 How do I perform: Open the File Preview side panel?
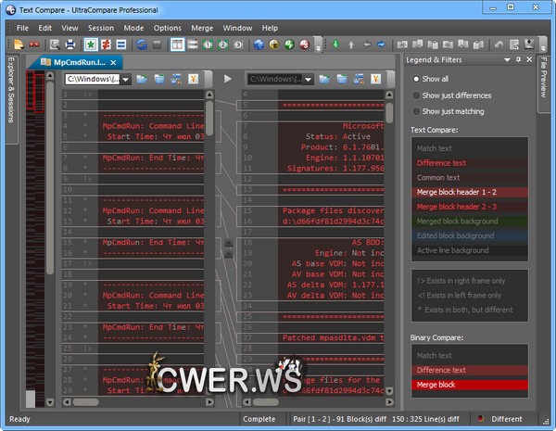543,79
